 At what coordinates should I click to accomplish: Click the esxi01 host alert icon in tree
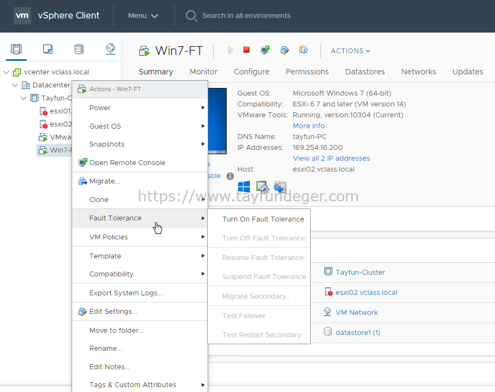point(43,111)
